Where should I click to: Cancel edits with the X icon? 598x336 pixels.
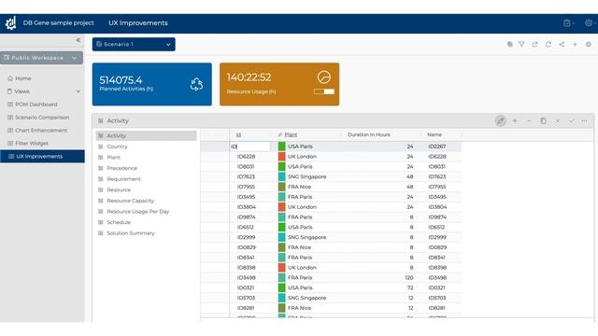[x=557, y=120]
